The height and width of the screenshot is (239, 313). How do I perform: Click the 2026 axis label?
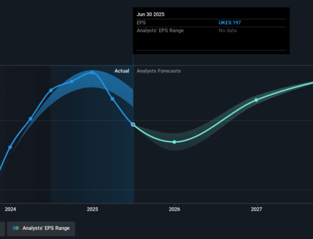pos(175,209)
